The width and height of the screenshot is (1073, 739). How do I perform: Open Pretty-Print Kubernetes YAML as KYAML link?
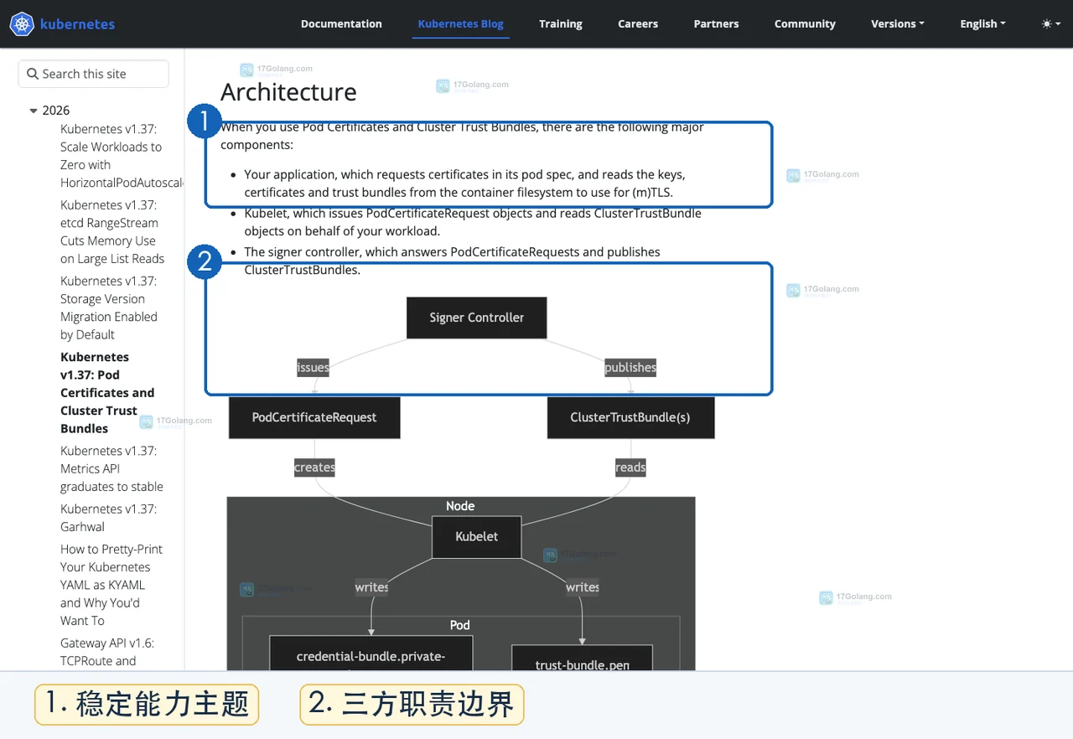coord(111,585)
